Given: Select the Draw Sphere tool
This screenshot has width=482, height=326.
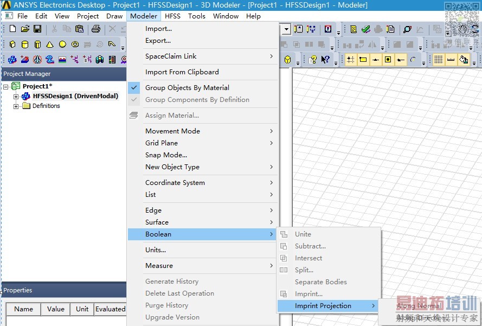Looking at the screenshot, I should click(x=62, y=44).
